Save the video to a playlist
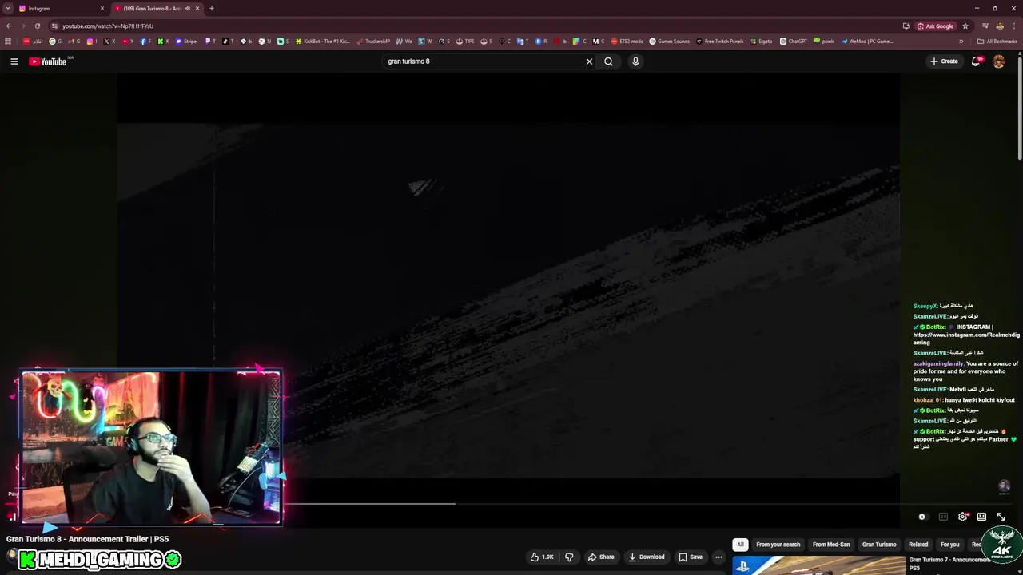Image resolution: width=1023 pixels, height=575 pixels. (x=691, y=557)
